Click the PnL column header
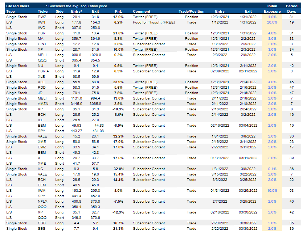307x237 pixels. 119,12
